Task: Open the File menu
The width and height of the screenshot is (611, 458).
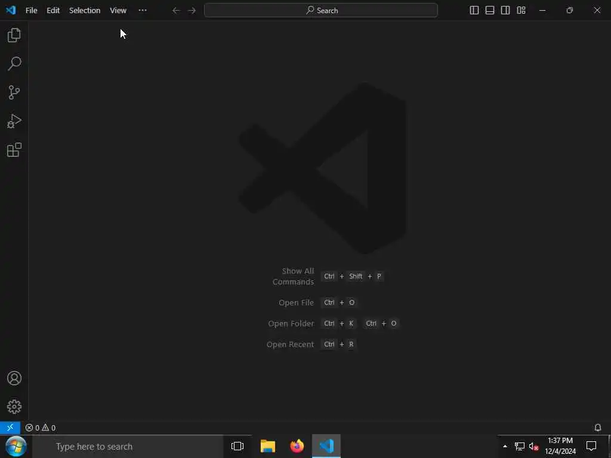Action: [31, 11]
